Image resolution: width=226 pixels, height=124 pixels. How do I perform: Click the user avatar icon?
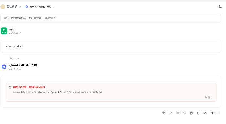click(x=4, y=31)
